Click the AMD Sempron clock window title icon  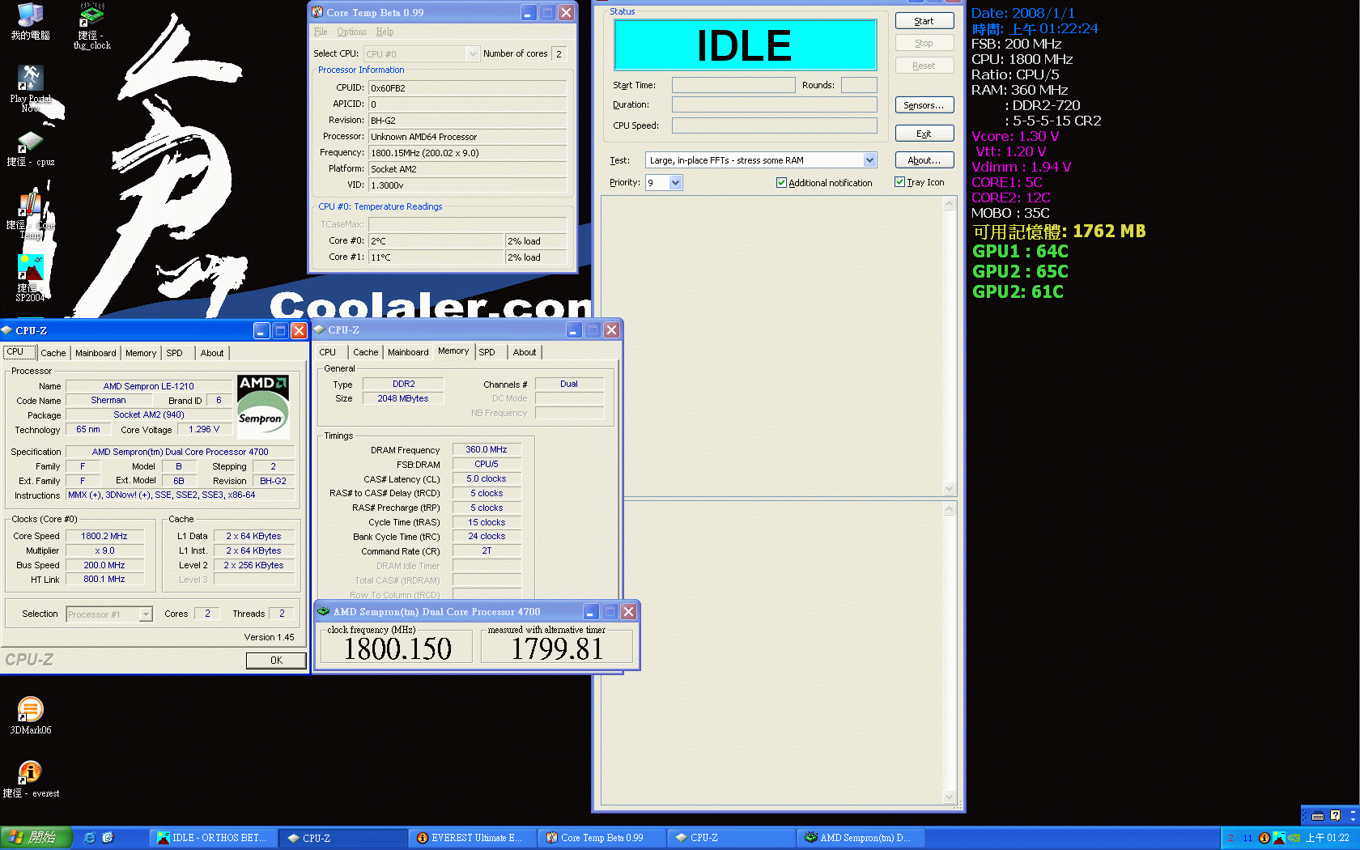[324, 611]
